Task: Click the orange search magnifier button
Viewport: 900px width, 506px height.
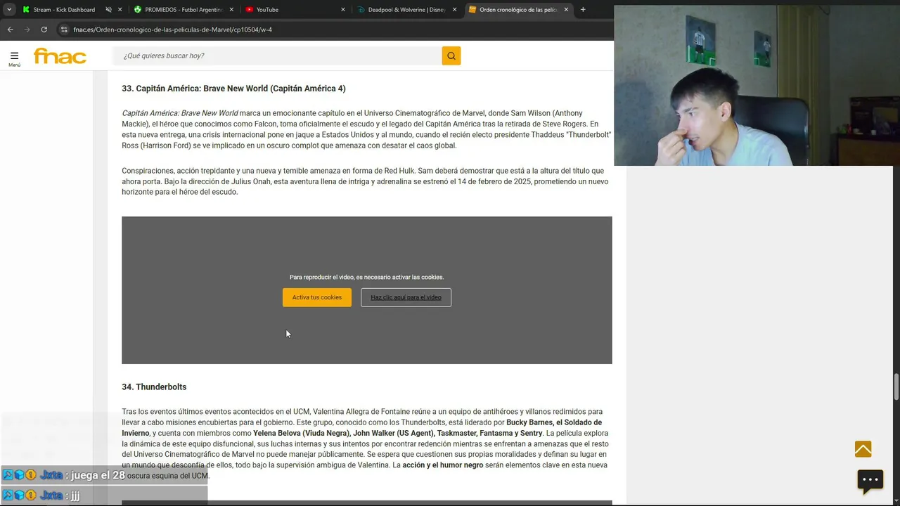Action: point(451,56)
